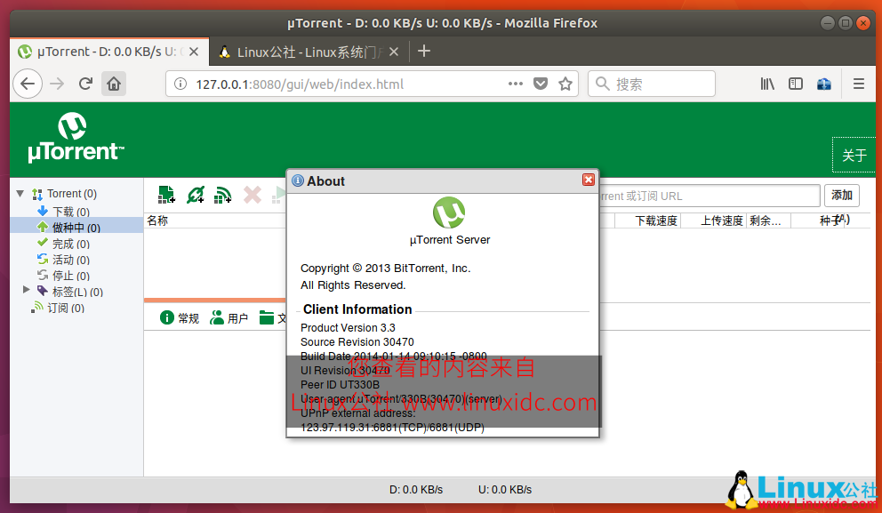Select 做种中 (0) category in sidebar
The height and width of the screenshot is (513, 882).
tap(76, 228)
